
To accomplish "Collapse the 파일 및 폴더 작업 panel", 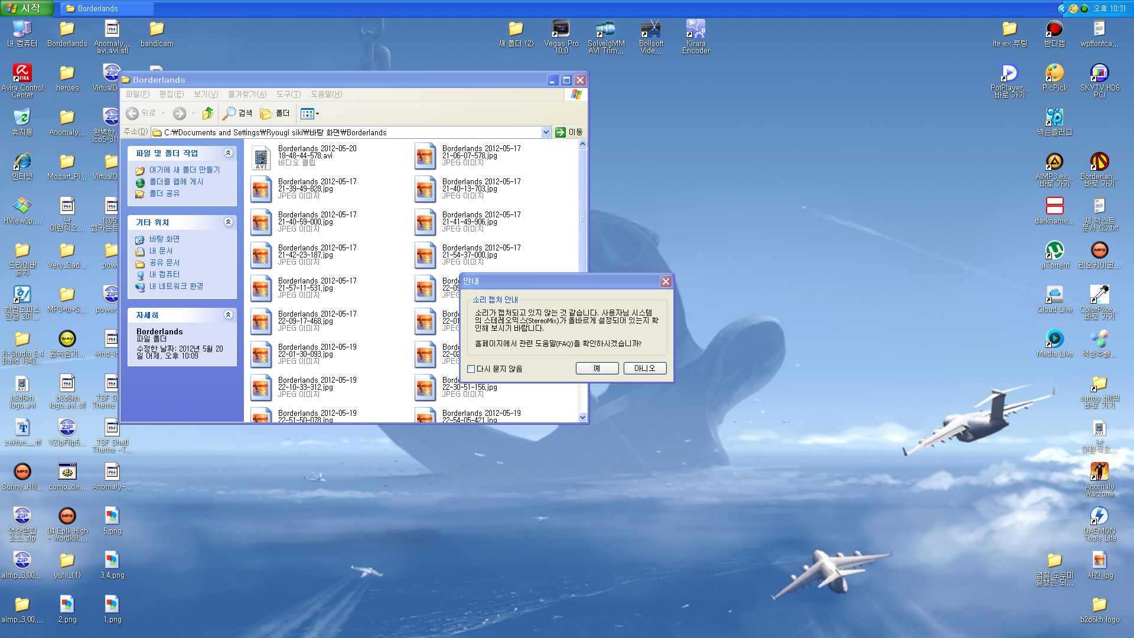I will [x=228, y=153].
